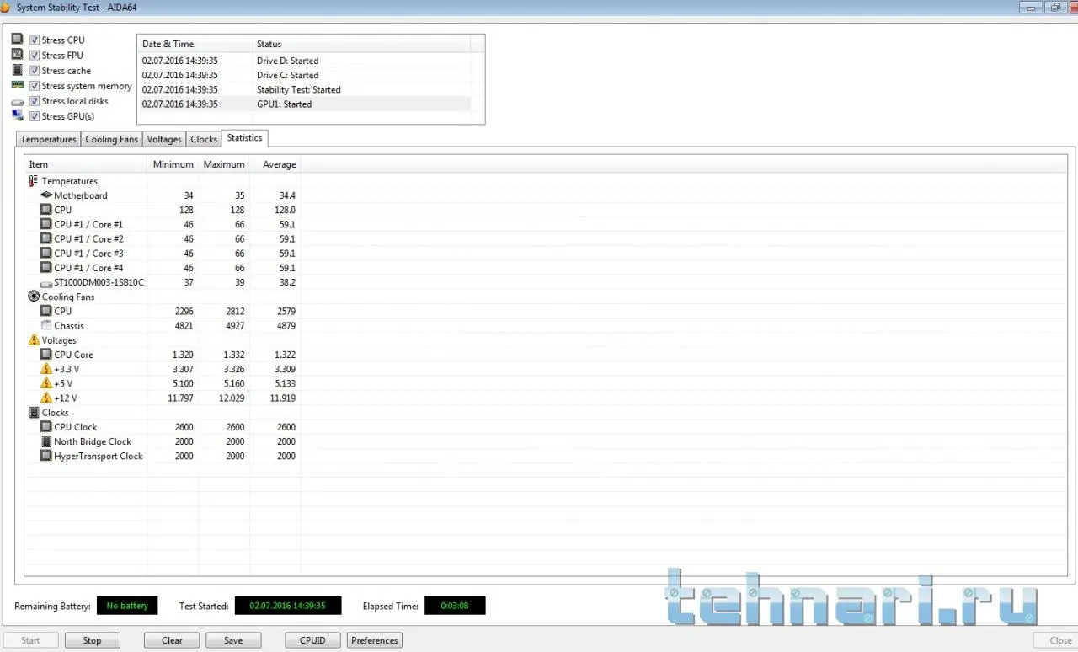Click the Date & Time log column header
This screenshot has width=1078, height=652.
(195, 44)
